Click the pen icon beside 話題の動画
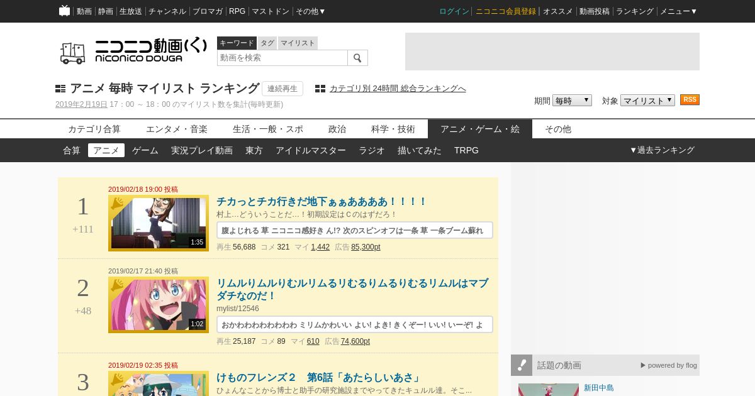This screenshot has height=396, width=755. point(522,365)
